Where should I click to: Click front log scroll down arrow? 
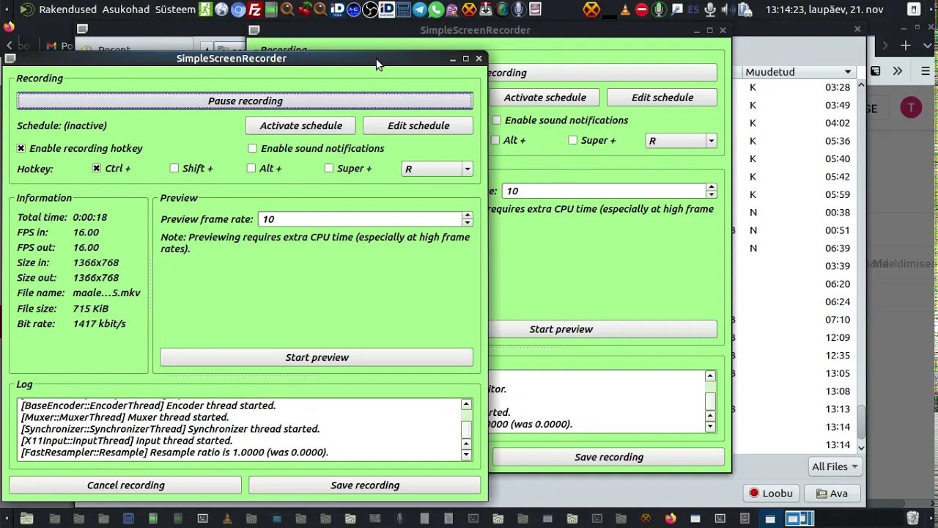(466, 455)
